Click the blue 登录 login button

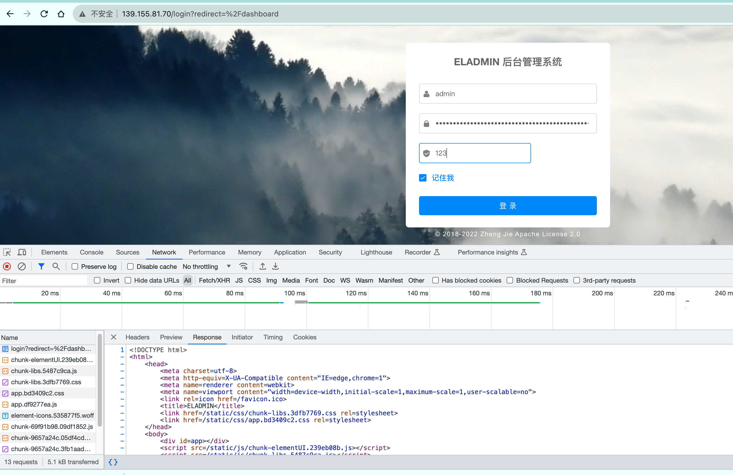click(x=508, y=205)
